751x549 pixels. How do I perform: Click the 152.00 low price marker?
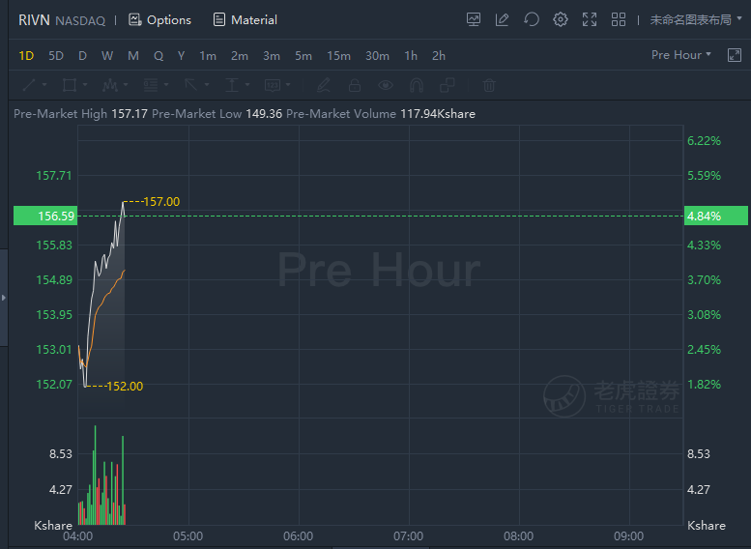(x=125, y=386)
